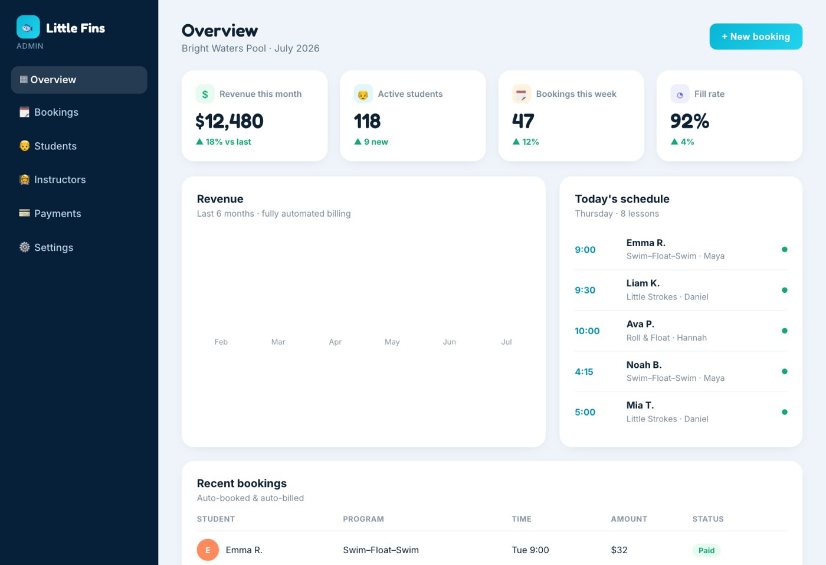
Task: Click the Instructors person icon in the sidebar
Action: [x=24, y=179]
